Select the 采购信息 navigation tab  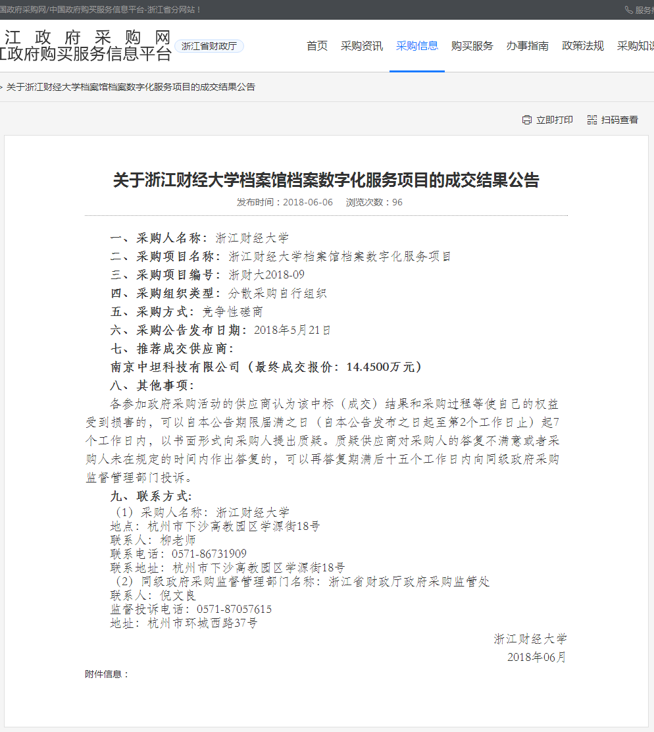tap(417, 46)
